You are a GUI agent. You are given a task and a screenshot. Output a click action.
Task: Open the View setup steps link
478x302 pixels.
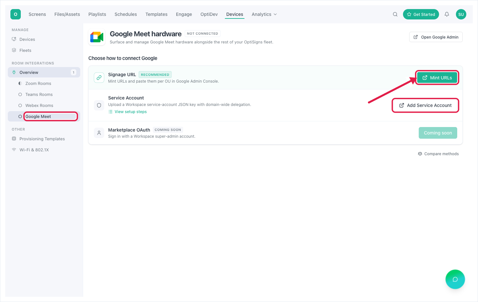pyautogui.click(x=128, y=112)
